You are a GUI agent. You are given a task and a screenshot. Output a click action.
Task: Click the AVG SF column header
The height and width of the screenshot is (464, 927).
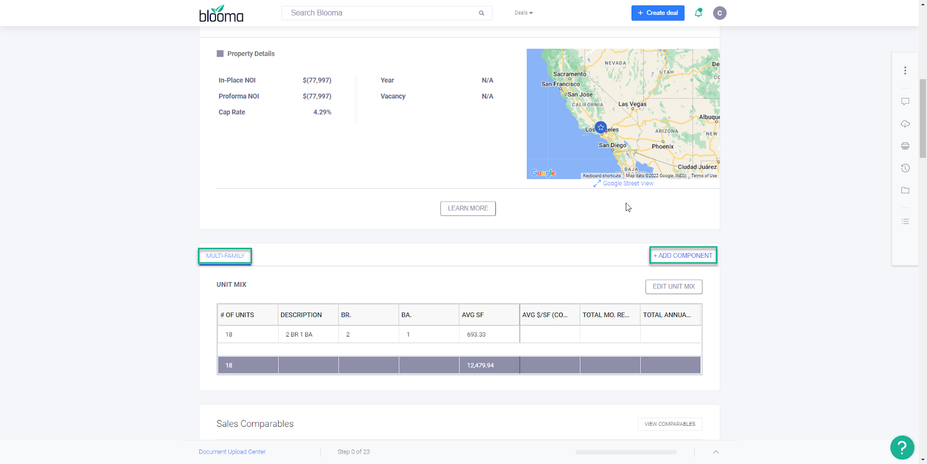(x=489, y=315)
